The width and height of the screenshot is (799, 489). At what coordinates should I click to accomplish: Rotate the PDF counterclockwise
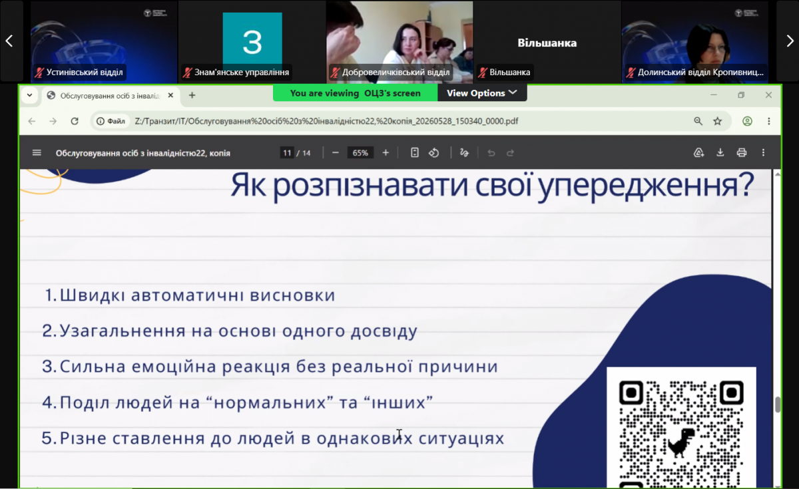click(x=433, y=153)
